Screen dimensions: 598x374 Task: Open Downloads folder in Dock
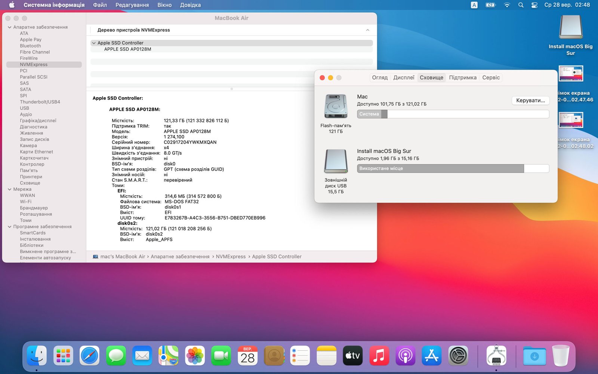(534, 355)
